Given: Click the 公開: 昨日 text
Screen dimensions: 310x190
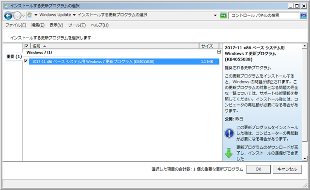Looking at the screenshot, I should coord(233,119).
